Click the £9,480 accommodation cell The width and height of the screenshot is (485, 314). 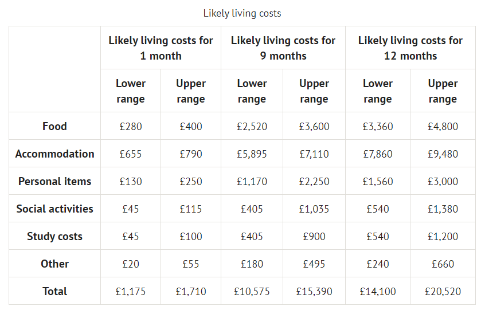[x=443, y=154]
